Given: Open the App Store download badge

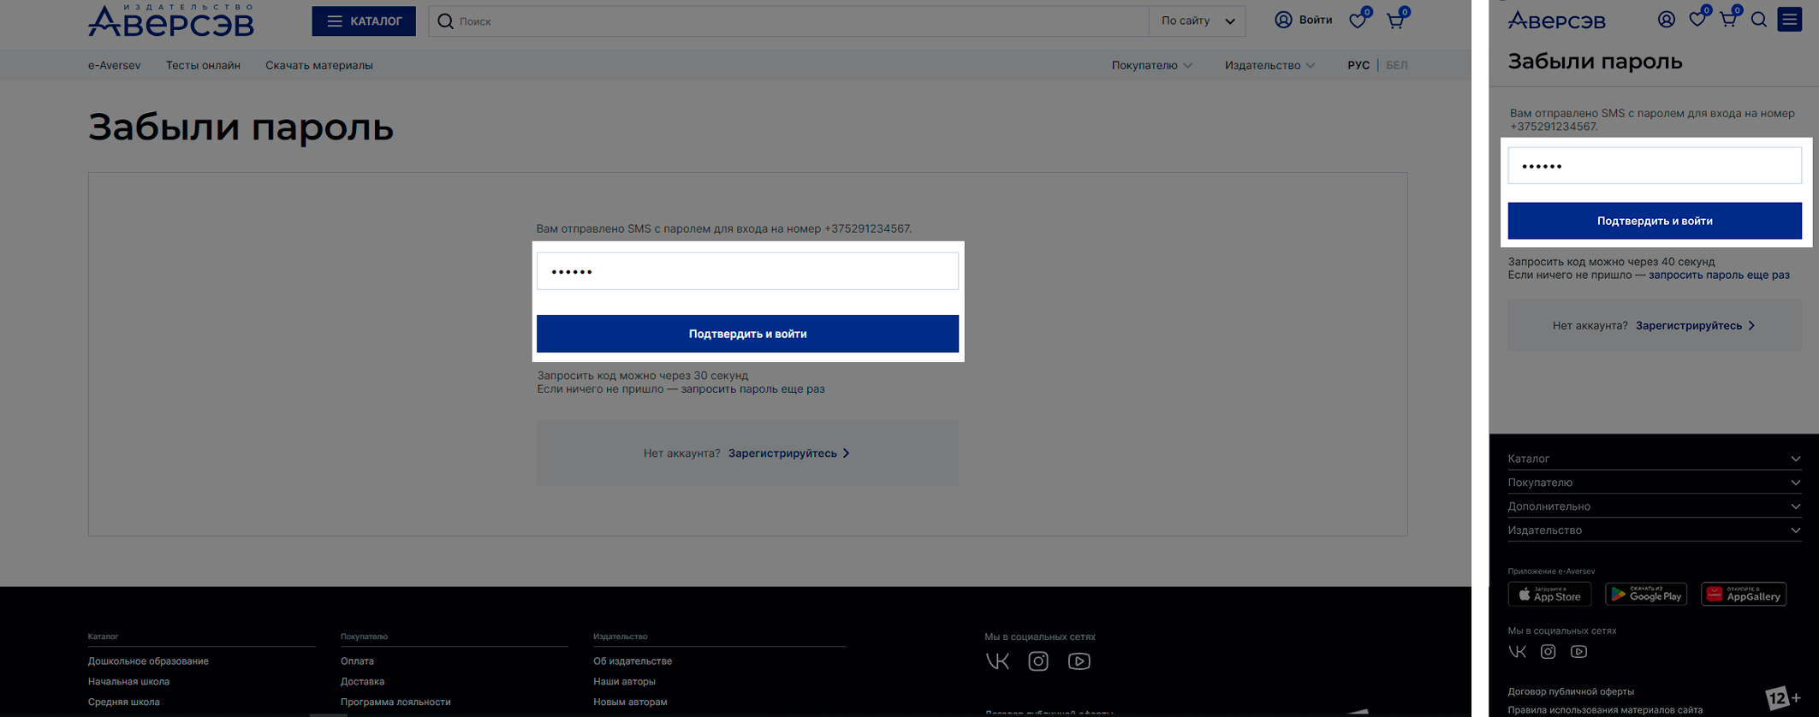Looking at the screenshot, I should (1549, 594).
